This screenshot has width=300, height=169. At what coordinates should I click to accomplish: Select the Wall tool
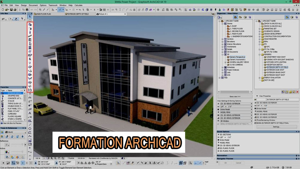(30, 24)
